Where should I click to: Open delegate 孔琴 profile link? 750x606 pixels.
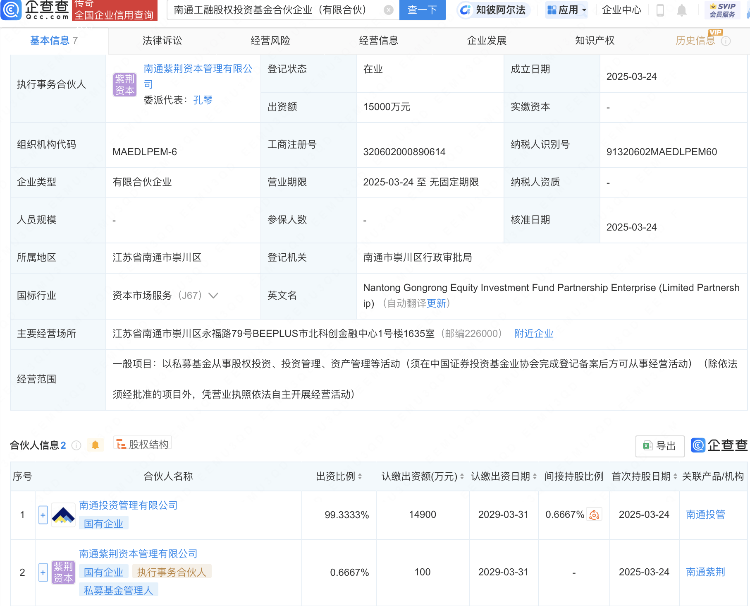203,100
